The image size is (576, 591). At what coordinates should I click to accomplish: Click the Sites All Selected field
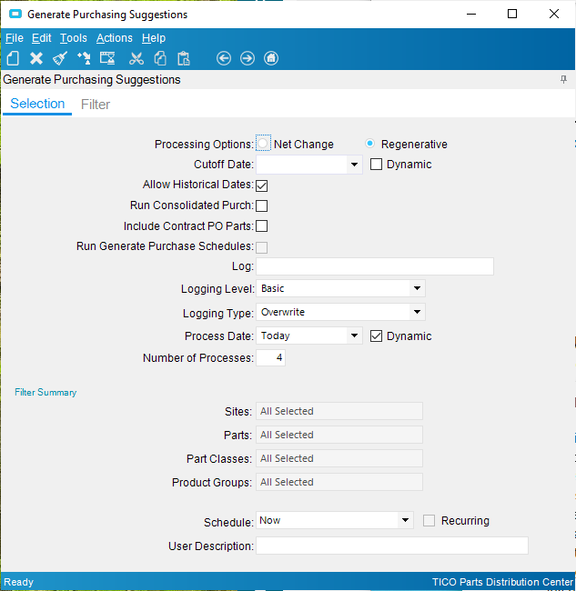339,411
